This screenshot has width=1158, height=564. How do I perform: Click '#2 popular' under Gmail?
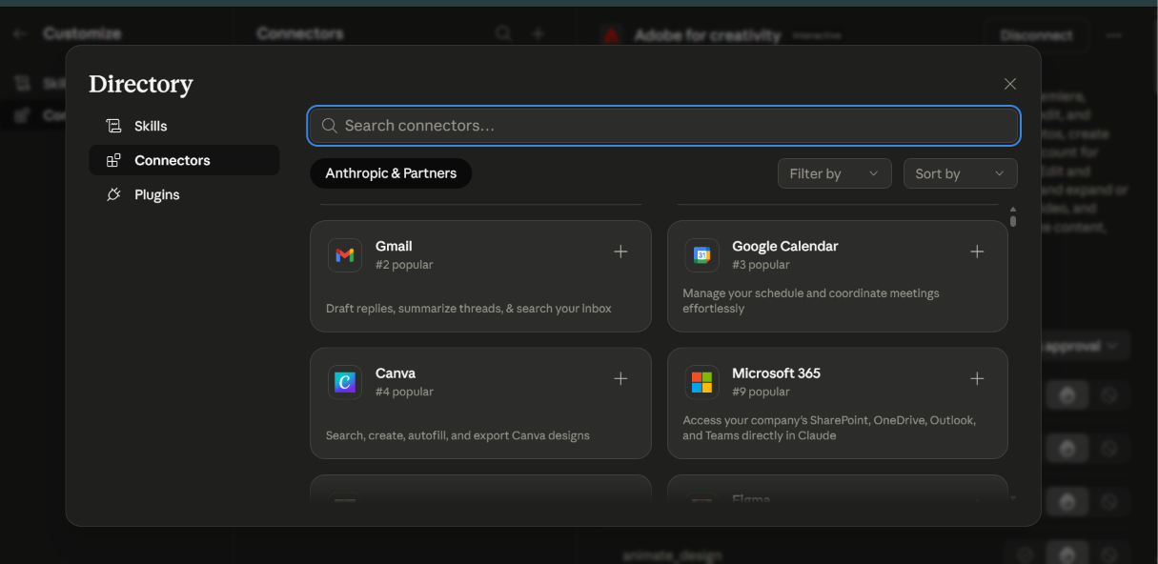tap(404, 265)
